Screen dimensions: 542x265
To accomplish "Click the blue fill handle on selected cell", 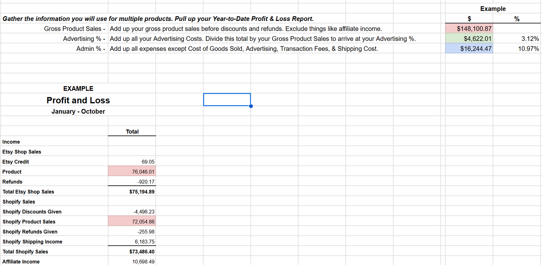I will click(x=251, y=106).
